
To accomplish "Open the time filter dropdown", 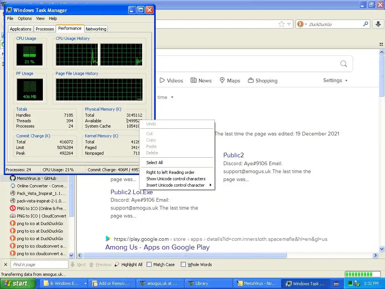I will 165,97.
